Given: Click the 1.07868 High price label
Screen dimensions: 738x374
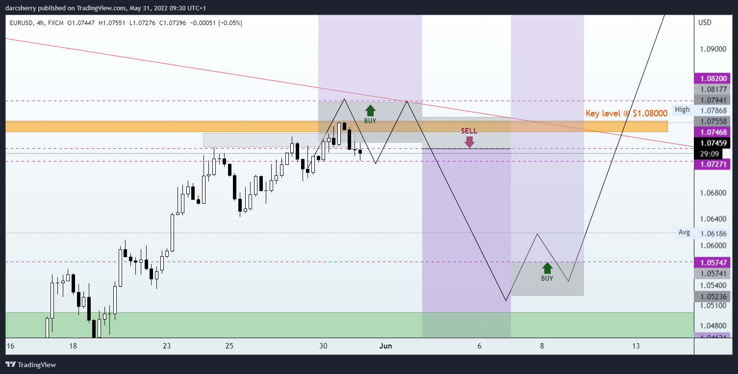Looking at the screenshot, I should [713, 111].
